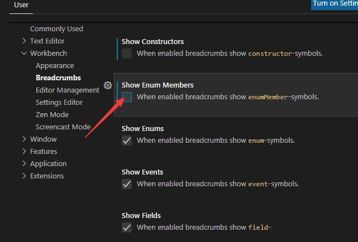Screen dimensions: 358x242
Task: Expand the Application section chevron
Action: [24, 164]
